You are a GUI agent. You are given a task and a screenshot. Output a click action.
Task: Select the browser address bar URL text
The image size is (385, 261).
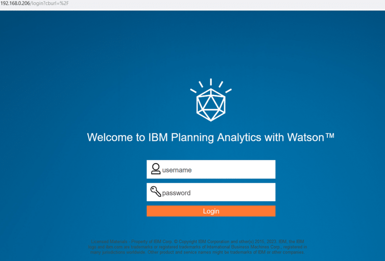[x=35, y=3]
